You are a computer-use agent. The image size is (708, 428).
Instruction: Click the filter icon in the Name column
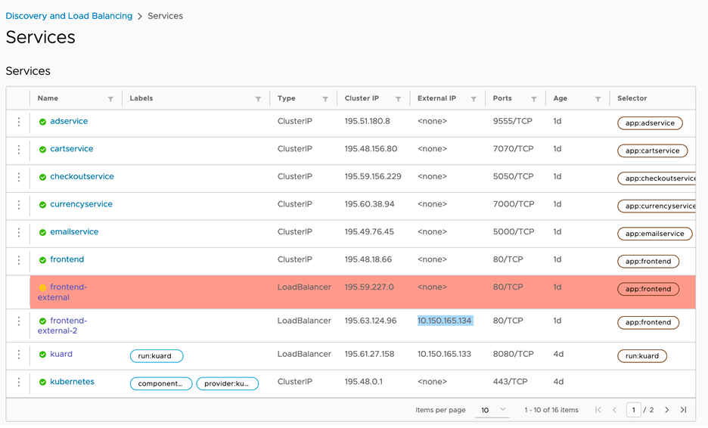[x=110, y=99]
